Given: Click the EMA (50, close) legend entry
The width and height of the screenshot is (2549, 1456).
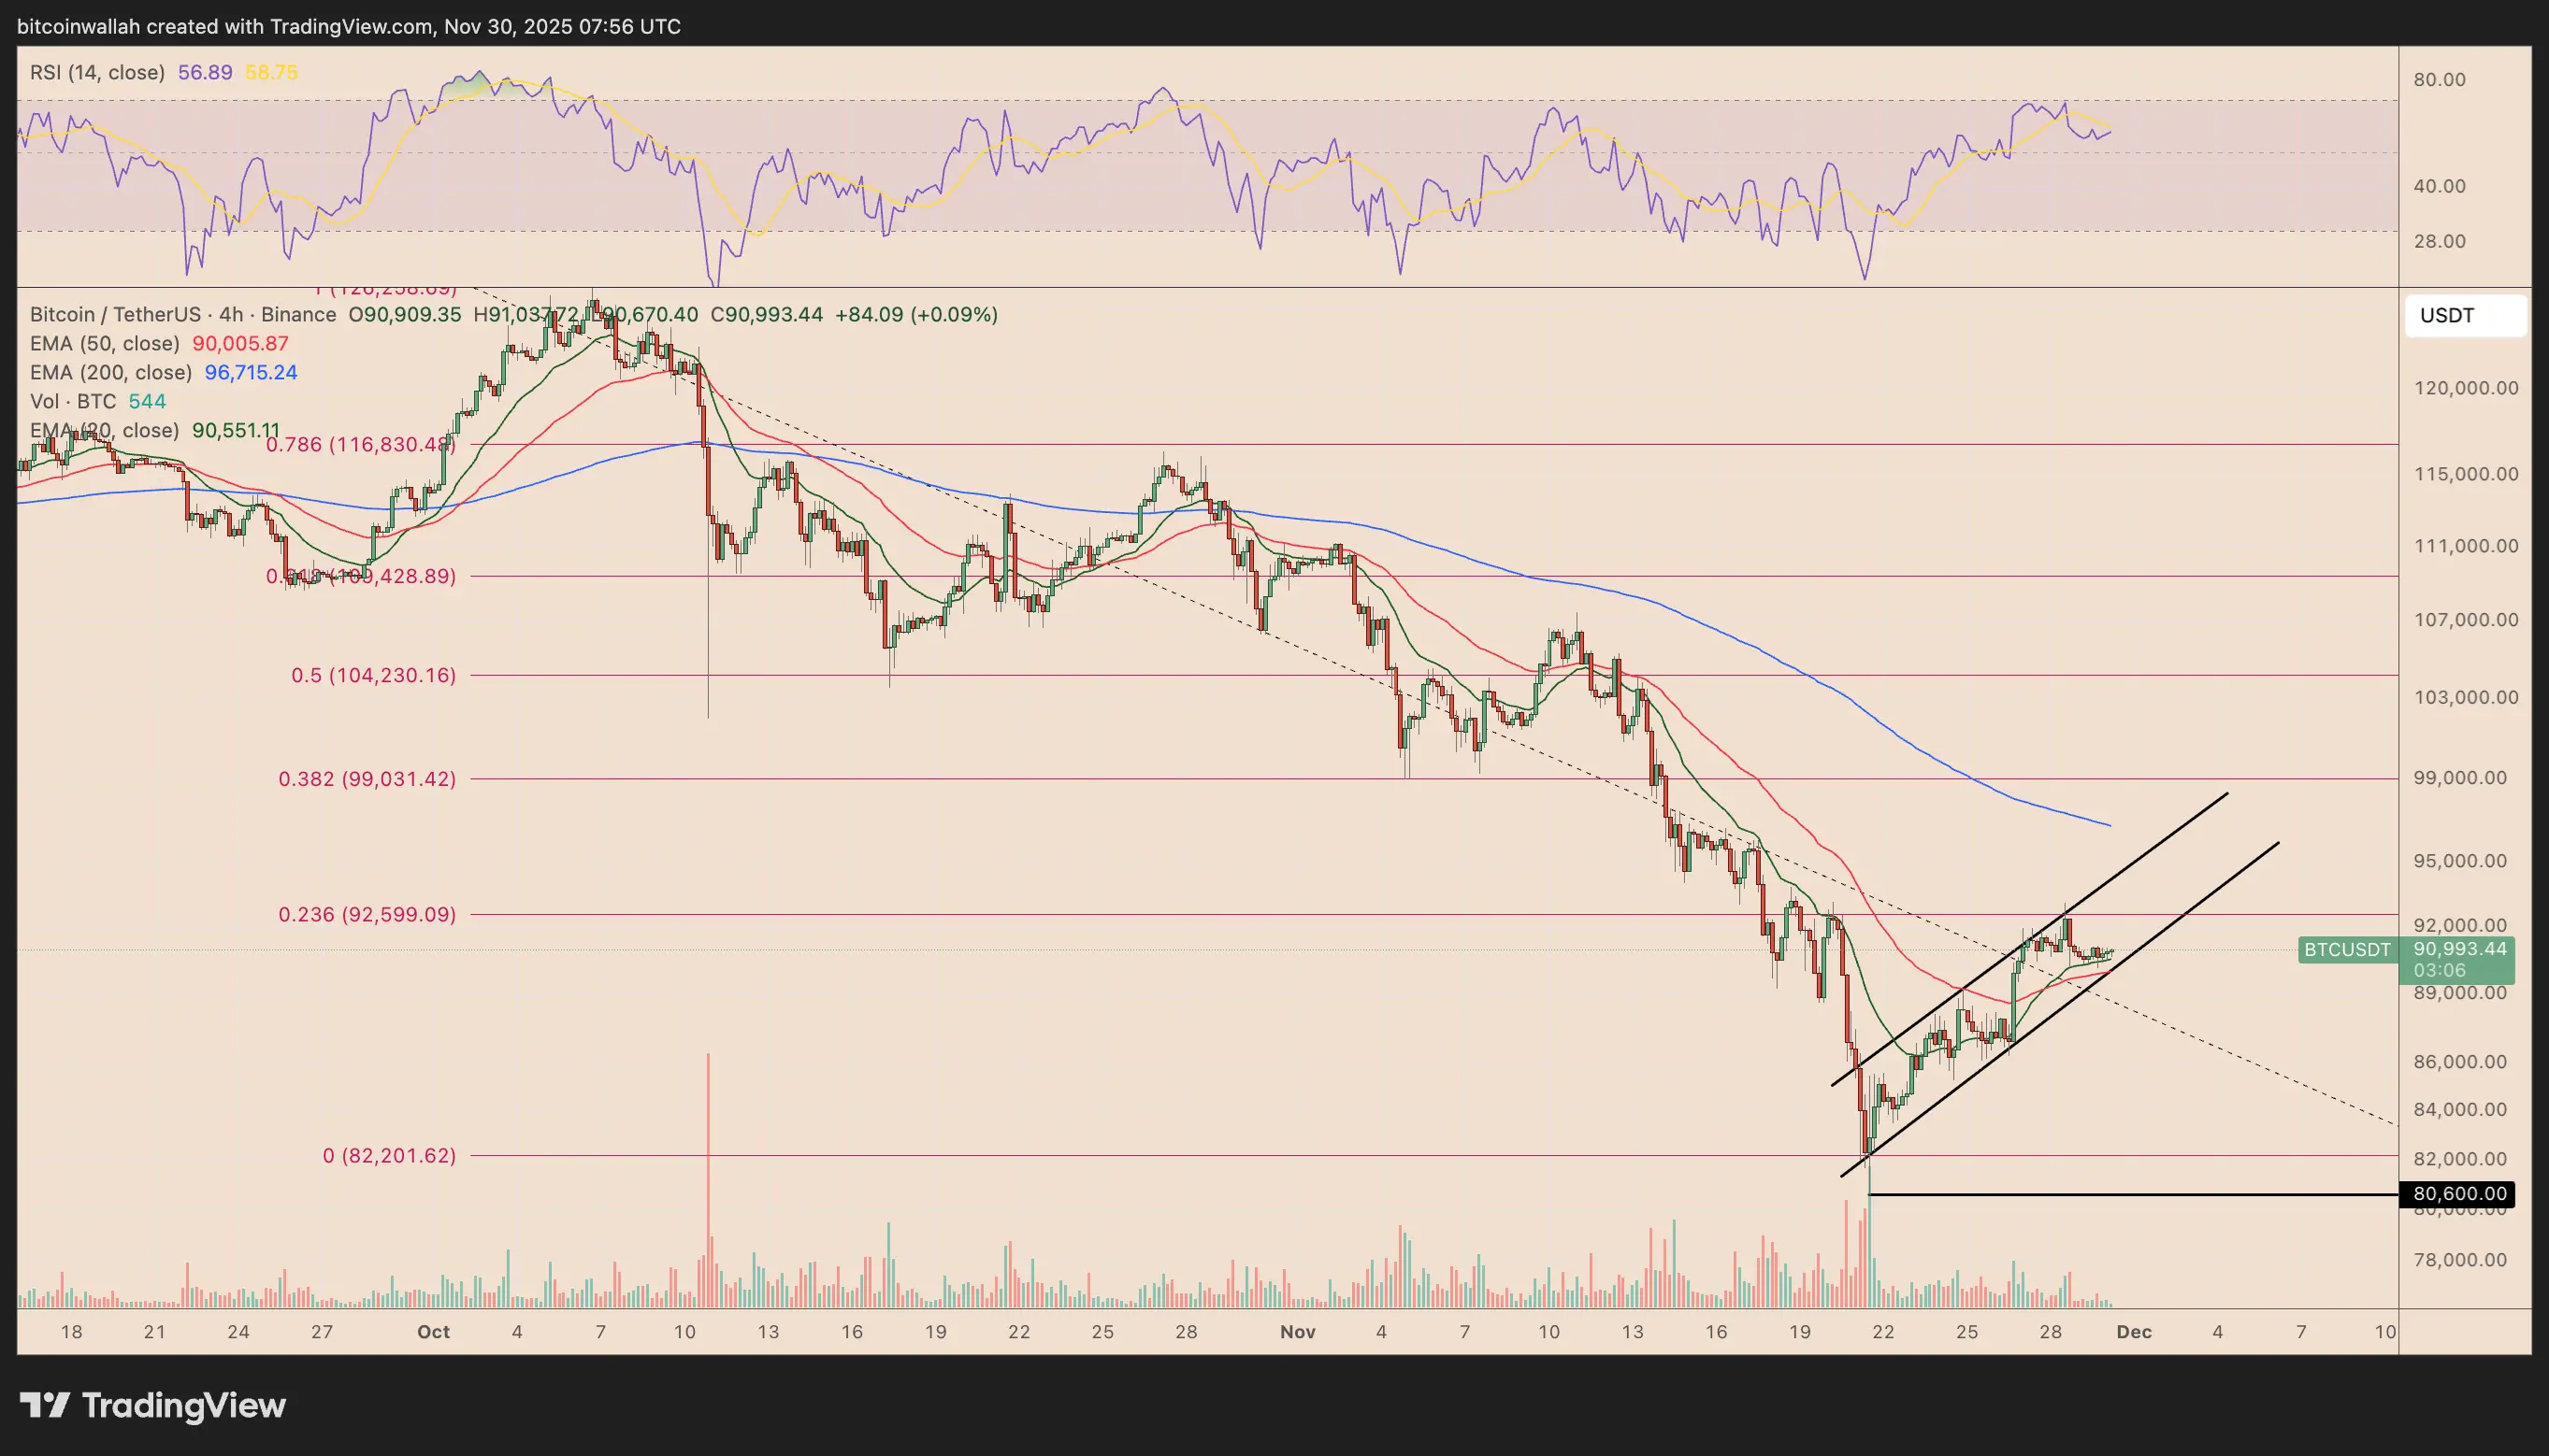Looking at the screenshot, I should (105, 343).
